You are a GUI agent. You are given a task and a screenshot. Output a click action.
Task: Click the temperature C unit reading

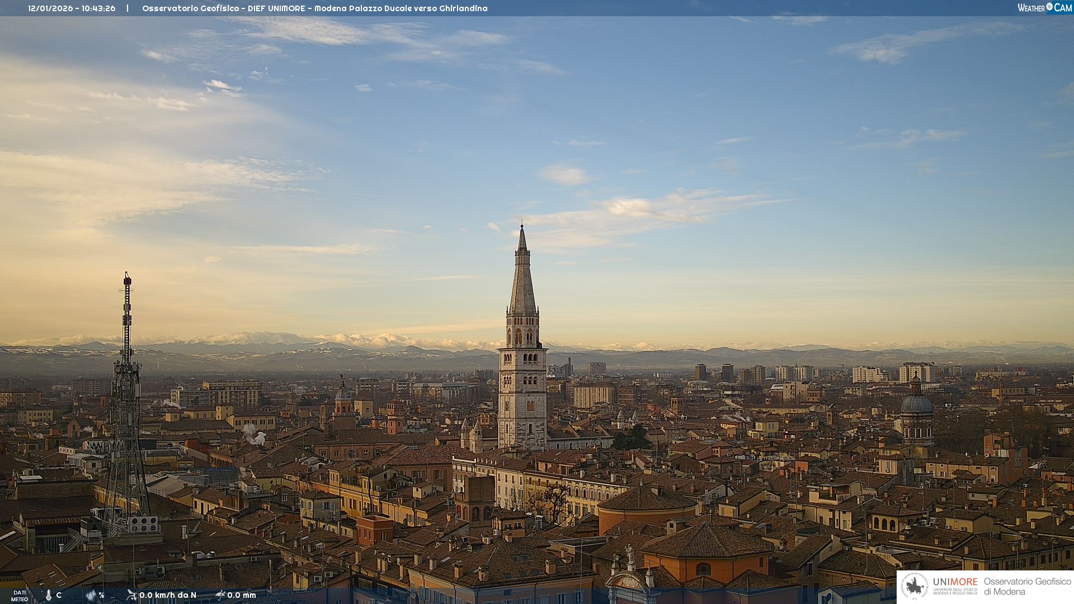coord(59,595)
